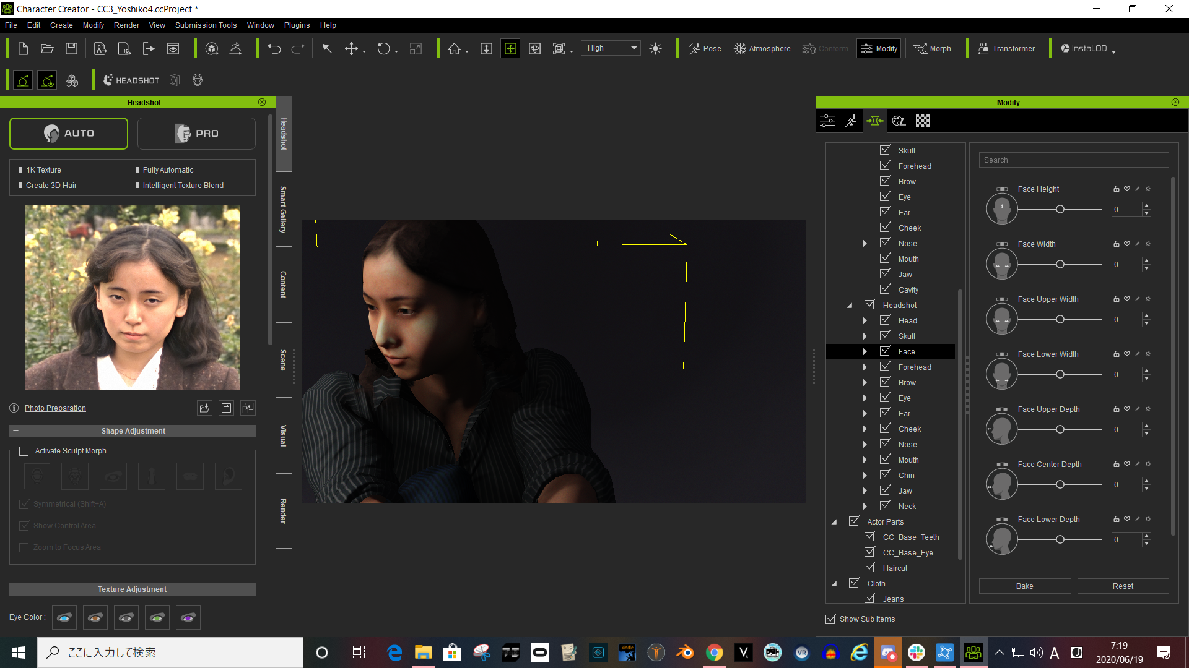This screenshot has width=1189, height=668.
Task: Toggle Symmetrical Shift+A checkbox
Action: pos(24,504)
